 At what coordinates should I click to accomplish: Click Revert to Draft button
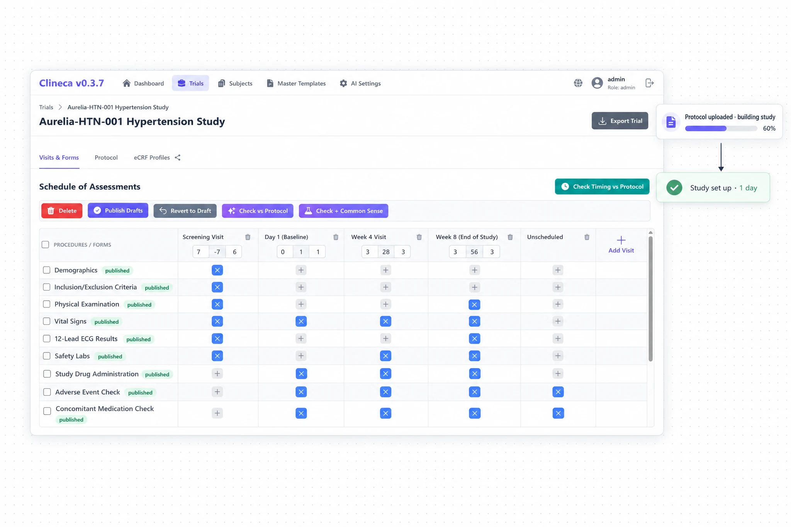(185, 211)
